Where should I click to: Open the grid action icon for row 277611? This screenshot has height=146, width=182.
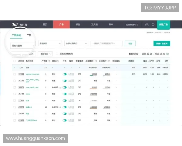(73, 100)
